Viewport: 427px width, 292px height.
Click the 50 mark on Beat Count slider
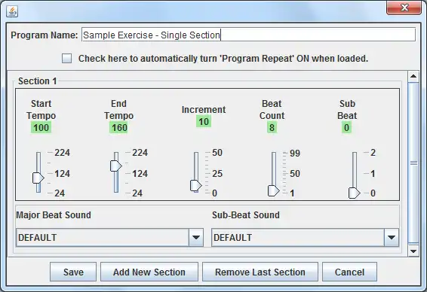click(295, 174)
